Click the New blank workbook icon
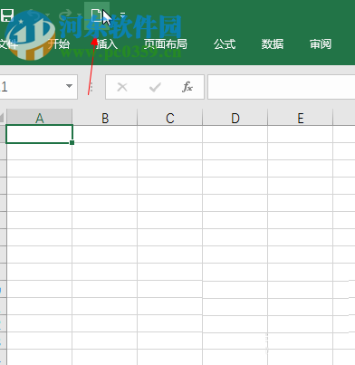 click(97, 15)
